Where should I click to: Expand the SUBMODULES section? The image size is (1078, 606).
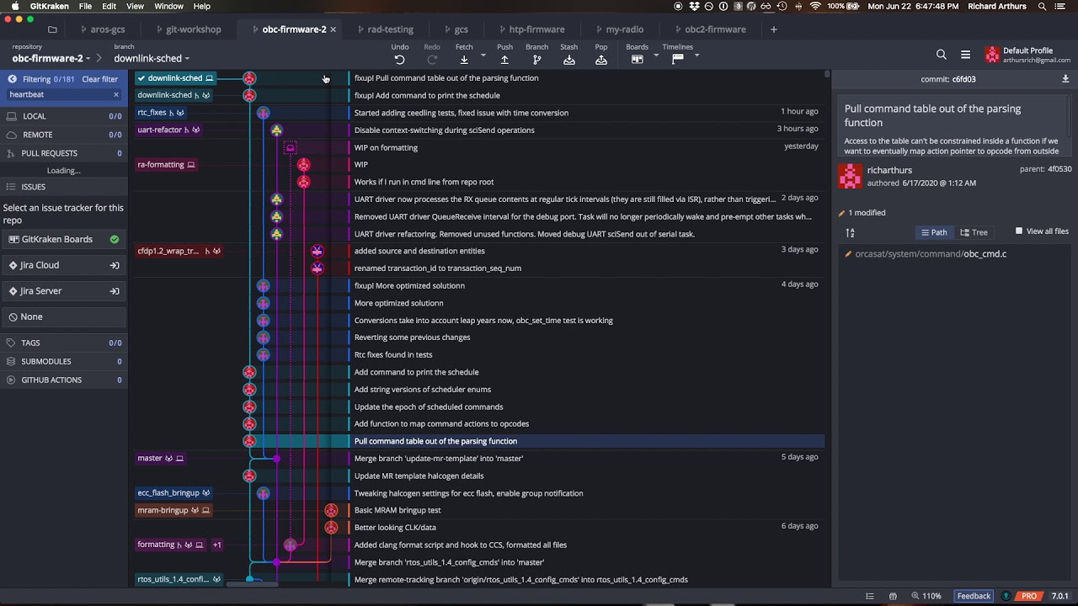[x=64, y=362]
